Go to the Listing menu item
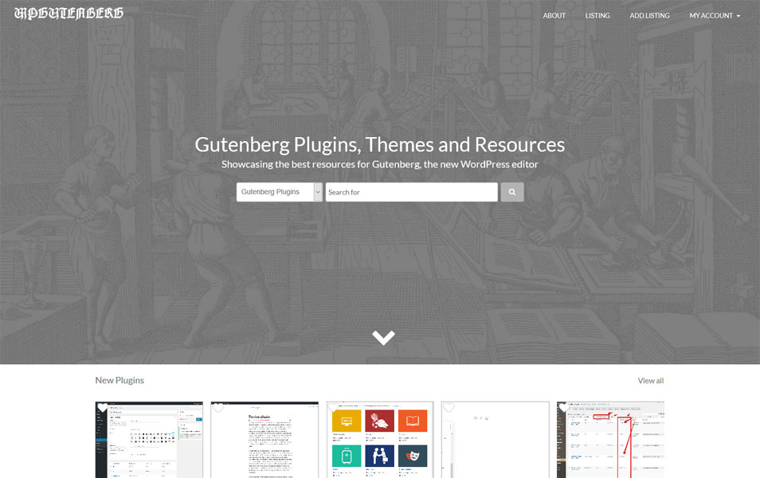Image resolution: width=760 pixels, height=478 pixels. pyautogui.click(x=597, y=15)
